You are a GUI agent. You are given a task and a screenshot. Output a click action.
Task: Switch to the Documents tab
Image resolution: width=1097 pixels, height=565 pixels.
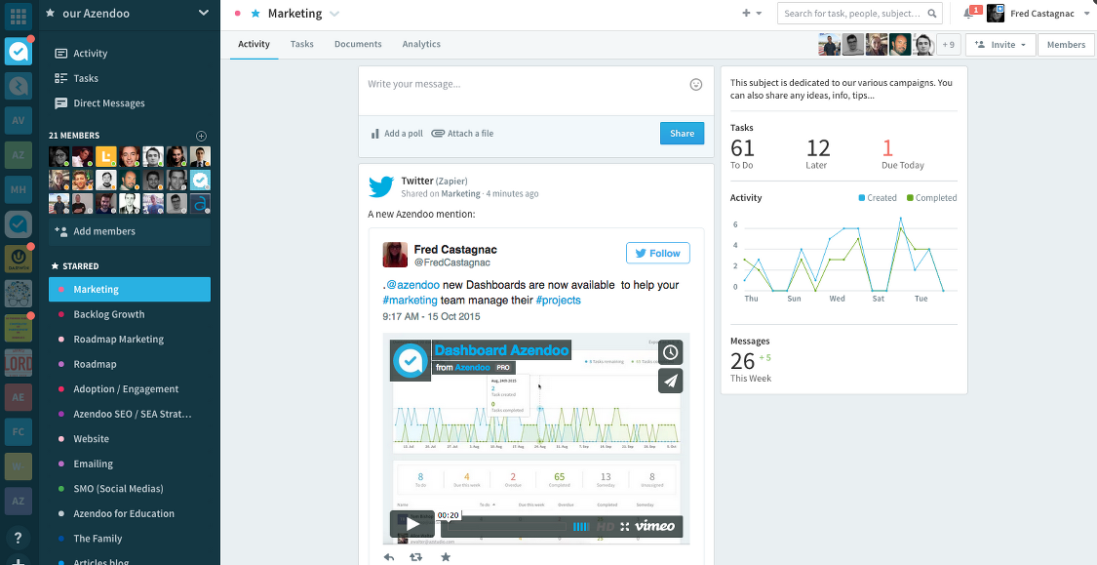point(358,44)
